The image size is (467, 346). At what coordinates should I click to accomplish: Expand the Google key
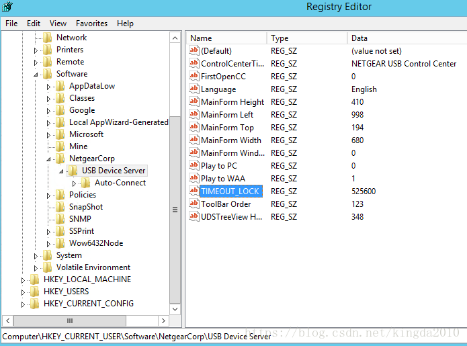click(48, 111)
